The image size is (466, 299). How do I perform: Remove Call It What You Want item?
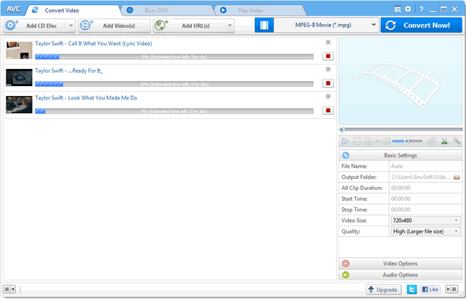(328, 42)
